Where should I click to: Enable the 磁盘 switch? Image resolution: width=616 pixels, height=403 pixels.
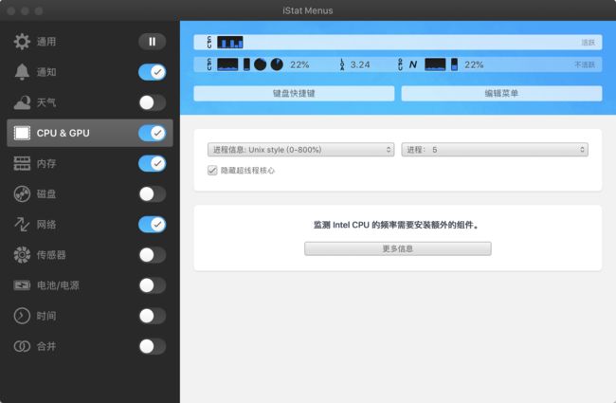pyautogui.click(x=152, y=193)
